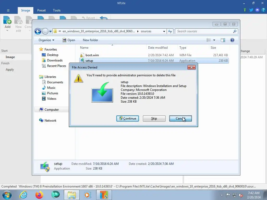Sort by Size column header
This screenshot has width=267, height=200.
219,48
